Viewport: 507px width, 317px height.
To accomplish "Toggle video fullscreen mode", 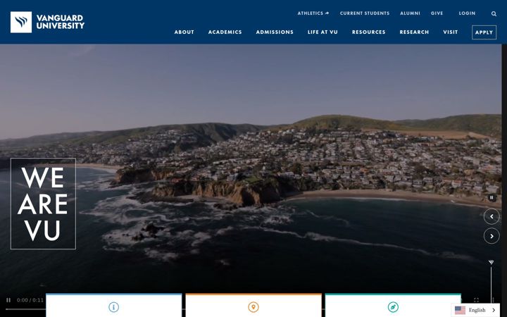I will coord(476,300).
